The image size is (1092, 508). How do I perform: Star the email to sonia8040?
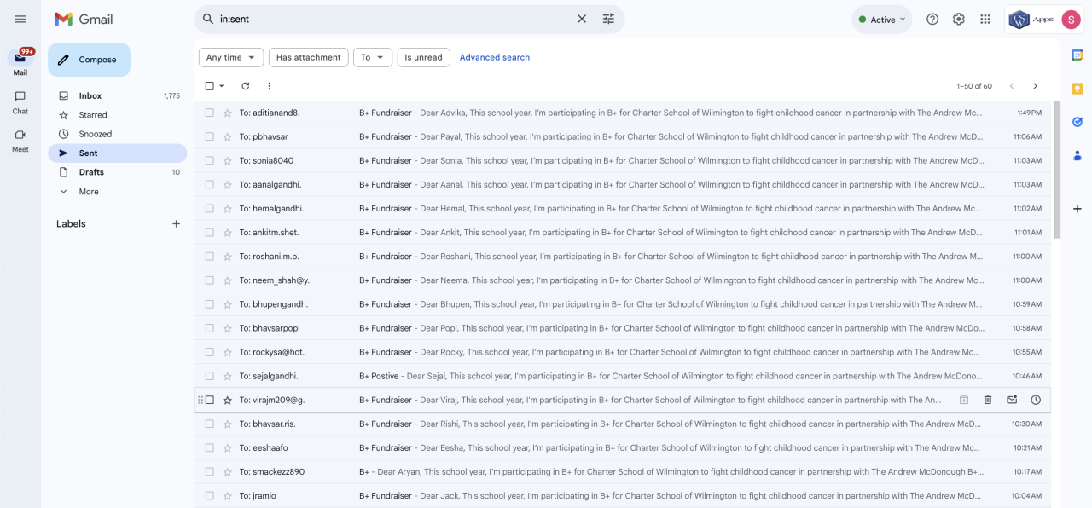(x=228, y=160)
